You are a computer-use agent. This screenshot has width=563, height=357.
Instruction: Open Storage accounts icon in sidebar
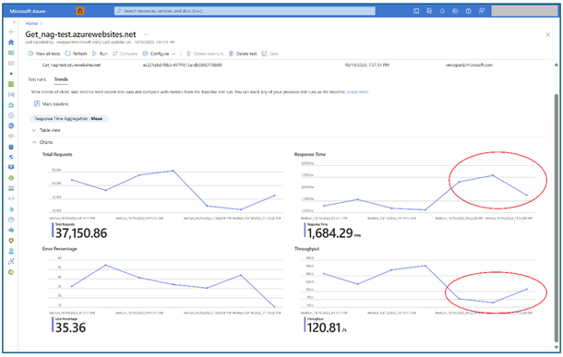click(x=11, y=188)
